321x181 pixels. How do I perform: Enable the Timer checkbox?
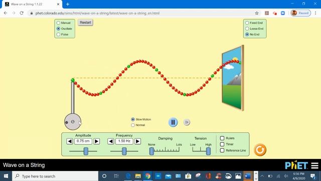click(222, 144)
